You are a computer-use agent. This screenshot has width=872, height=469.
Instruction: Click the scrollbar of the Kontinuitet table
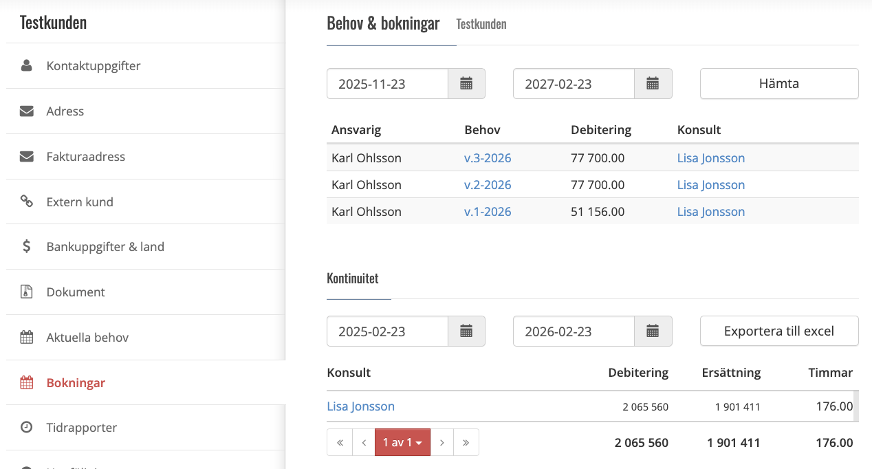coord(856,406)
